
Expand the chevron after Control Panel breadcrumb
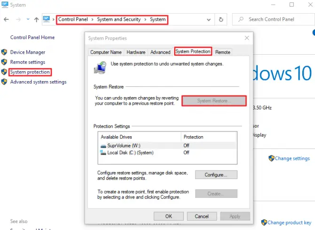pyautogui.click(x=93, y=19)
